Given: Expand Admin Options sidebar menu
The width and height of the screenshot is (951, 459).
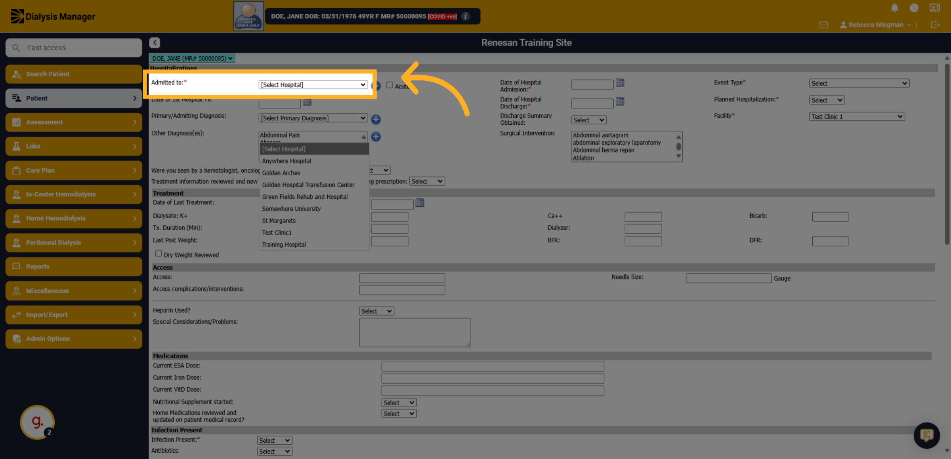Looking at the screenshot, I should pyautogui.click(x=74, y=339).
